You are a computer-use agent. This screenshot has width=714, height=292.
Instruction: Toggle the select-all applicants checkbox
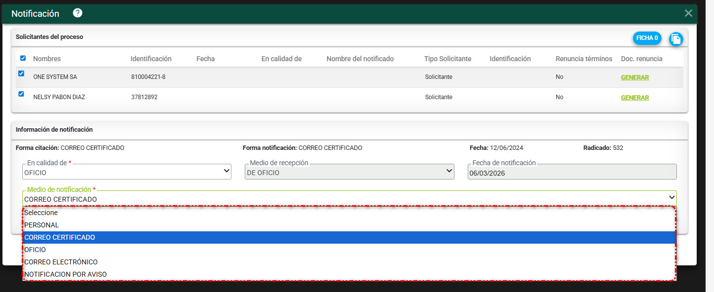click(x=23, y=58)
